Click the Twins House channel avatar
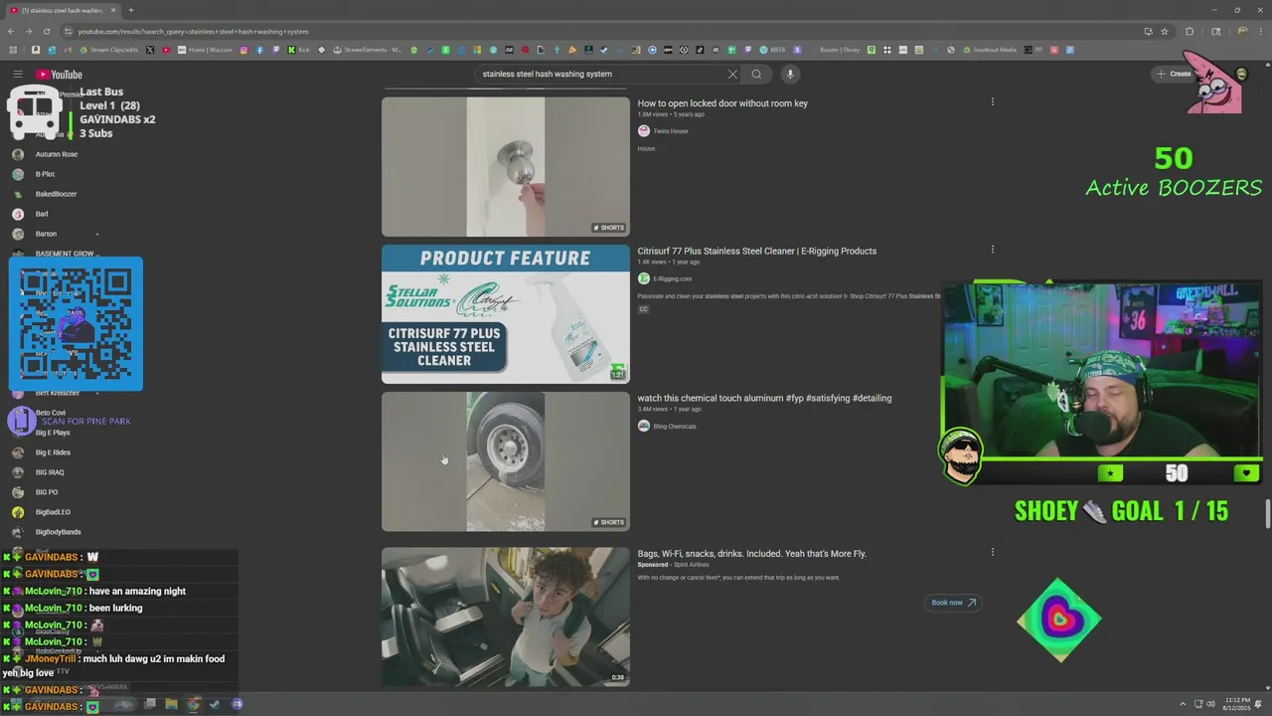The height and width of the screenshot is (716, 1272). [644, 131]
